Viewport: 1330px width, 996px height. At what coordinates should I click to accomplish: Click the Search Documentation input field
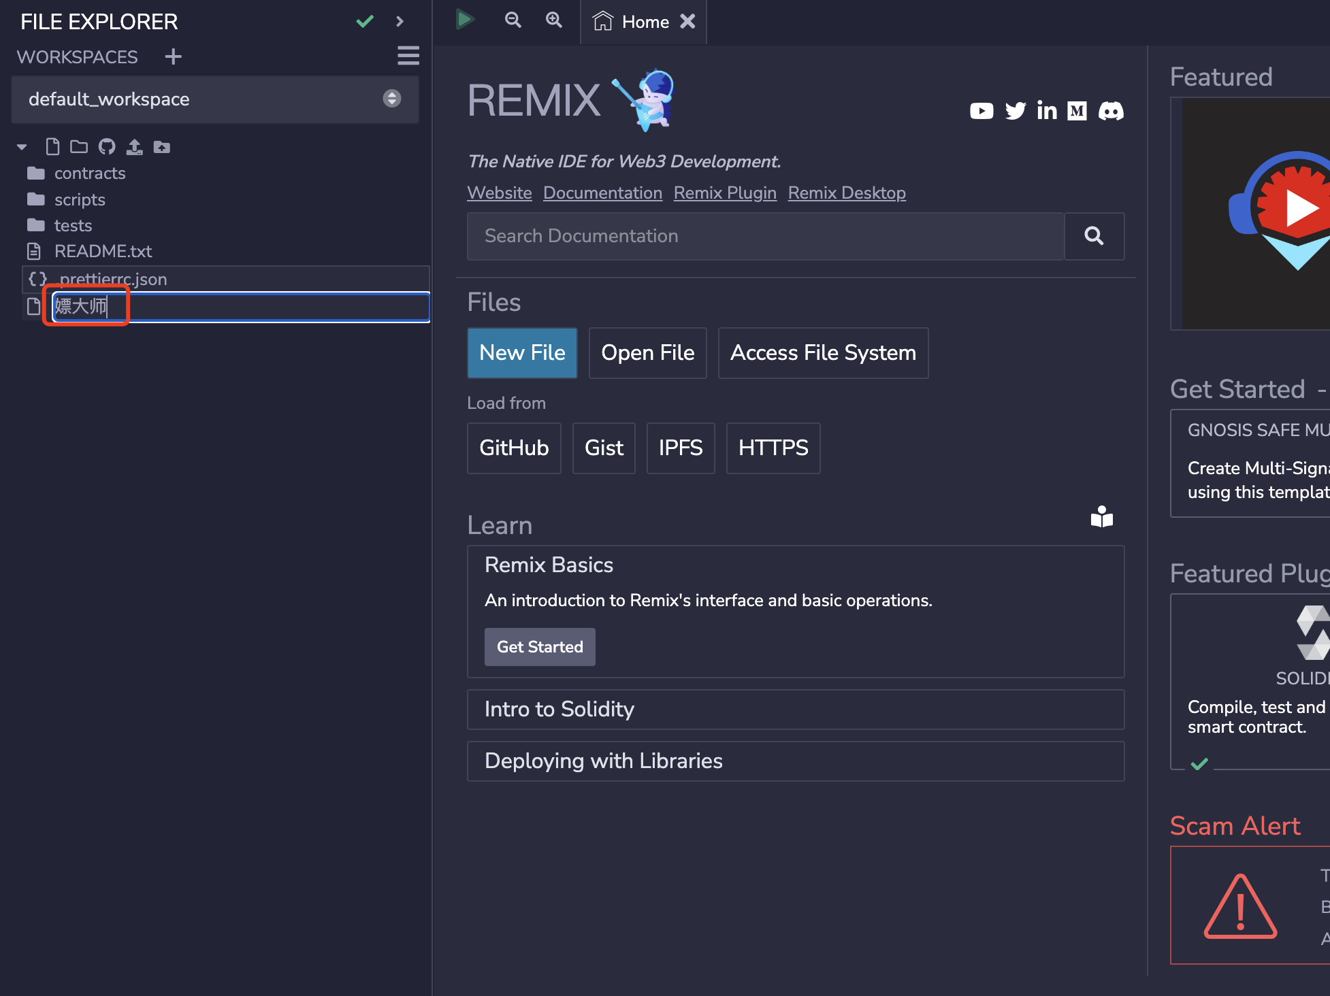(x=765, y=236)
